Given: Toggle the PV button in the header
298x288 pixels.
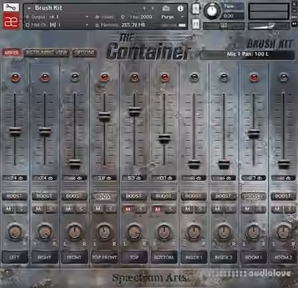Looking at the screenshot, I should coord(294,24).
